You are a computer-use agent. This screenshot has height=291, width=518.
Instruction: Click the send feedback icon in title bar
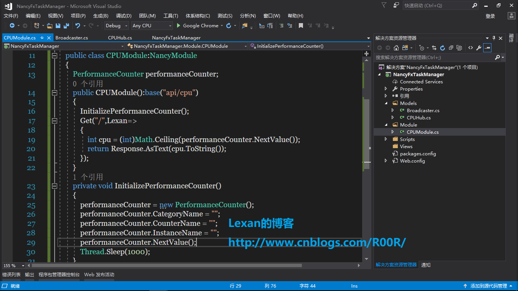(x=396, y=5)
